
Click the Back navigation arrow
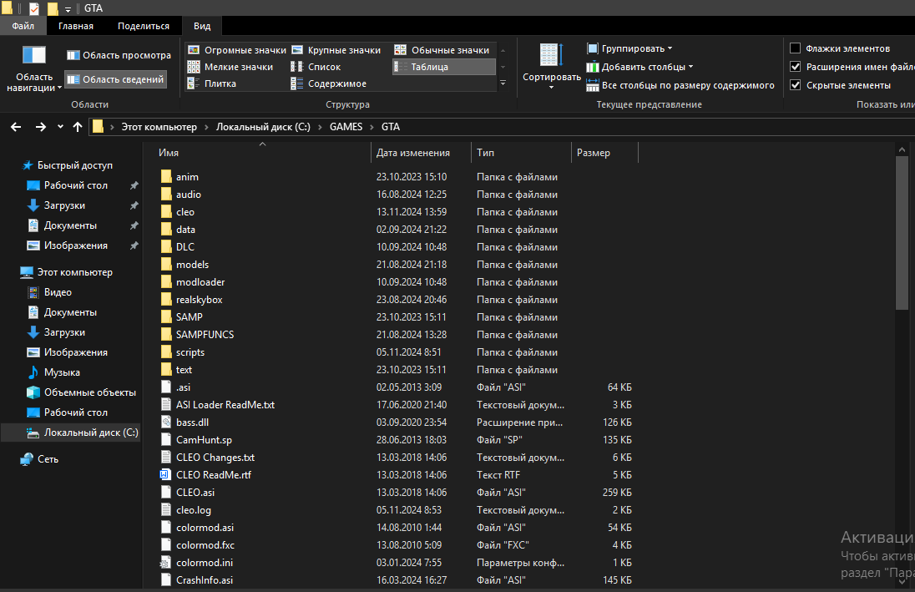(x=15, y=127)
